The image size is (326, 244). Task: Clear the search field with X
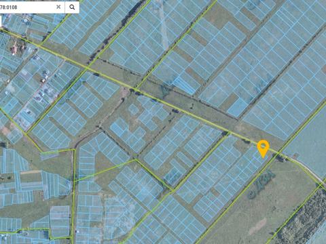(x=58, y=7)
